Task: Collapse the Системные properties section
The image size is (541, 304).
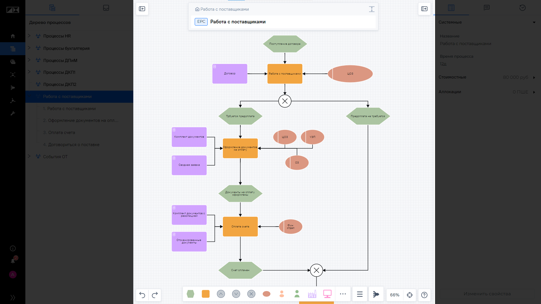Action: tap(534, 22)
